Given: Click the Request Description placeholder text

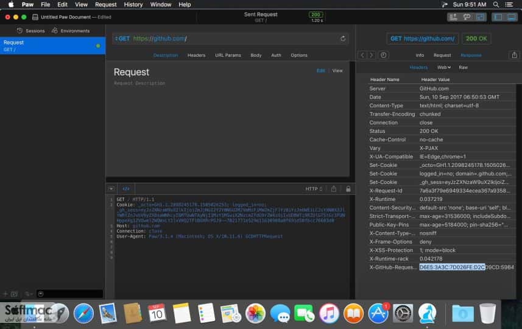Looking at the screenshot, I should [x=139, y=83].
